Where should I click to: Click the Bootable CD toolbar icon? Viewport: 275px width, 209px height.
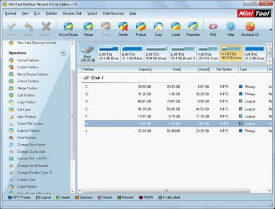[x=250, y=29]
